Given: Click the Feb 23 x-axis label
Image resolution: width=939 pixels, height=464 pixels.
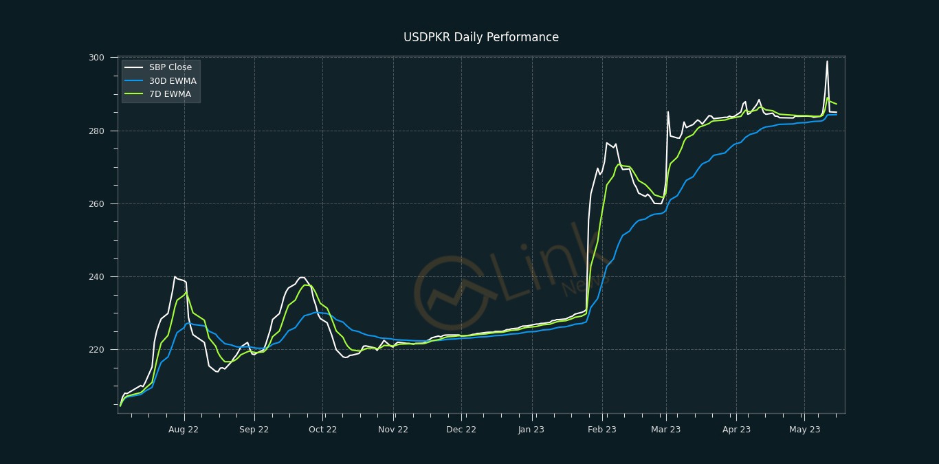Looking at the screenshot, I should (x=602, y=430).
